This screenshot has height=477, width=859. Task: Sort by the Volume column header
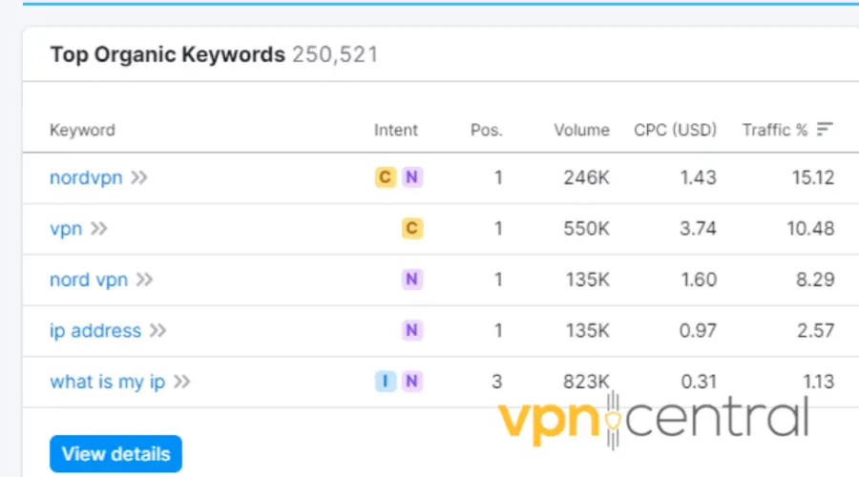(x=581, y=130)
